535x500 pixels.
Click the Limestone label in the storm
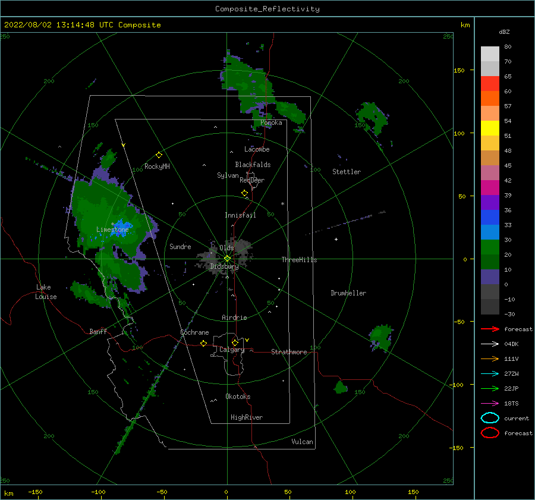[112, 229]
